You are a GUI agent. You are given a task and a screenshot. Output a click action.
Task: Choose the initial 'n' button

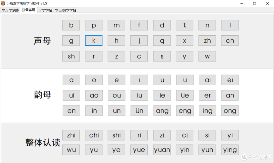tap(207, 25)
